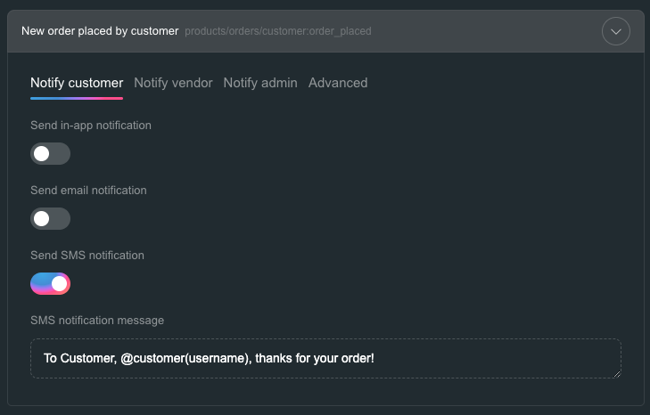Click the "Send in-app notification" label
This screenshot has height=415, width=650.
pos(91,126)
